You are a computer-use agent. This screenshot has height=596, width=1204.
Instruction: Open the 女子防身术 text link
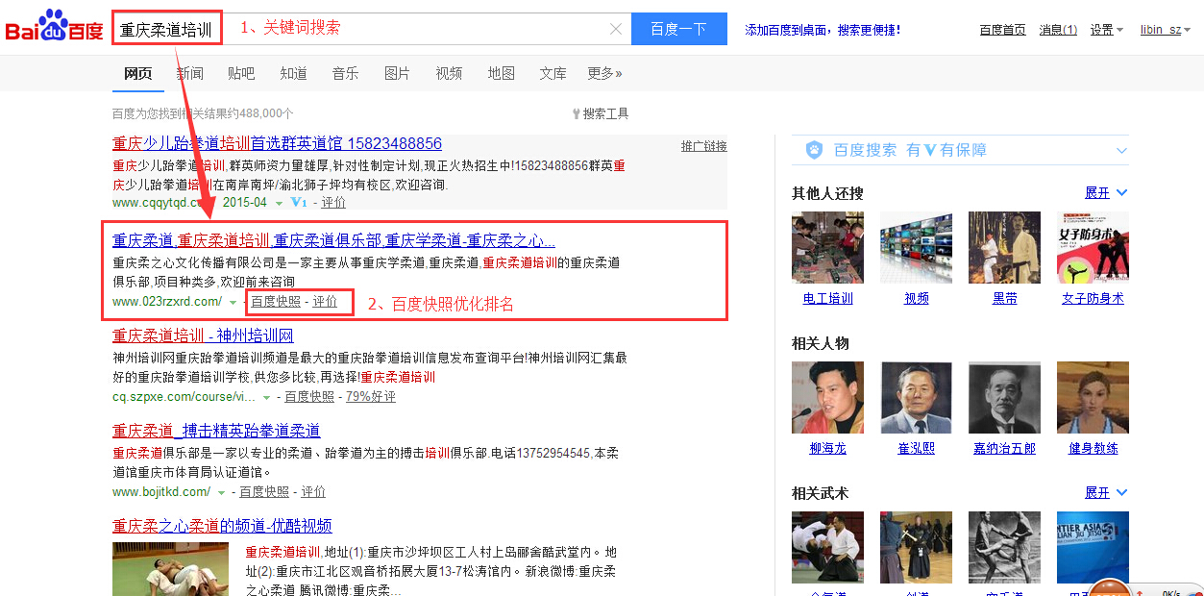[x=1093, y=299]
